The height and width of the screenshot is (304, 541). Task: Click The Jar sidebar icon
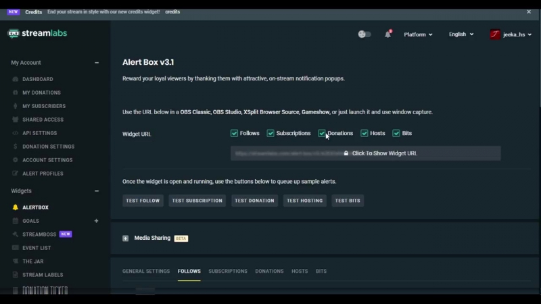point(15,261)
